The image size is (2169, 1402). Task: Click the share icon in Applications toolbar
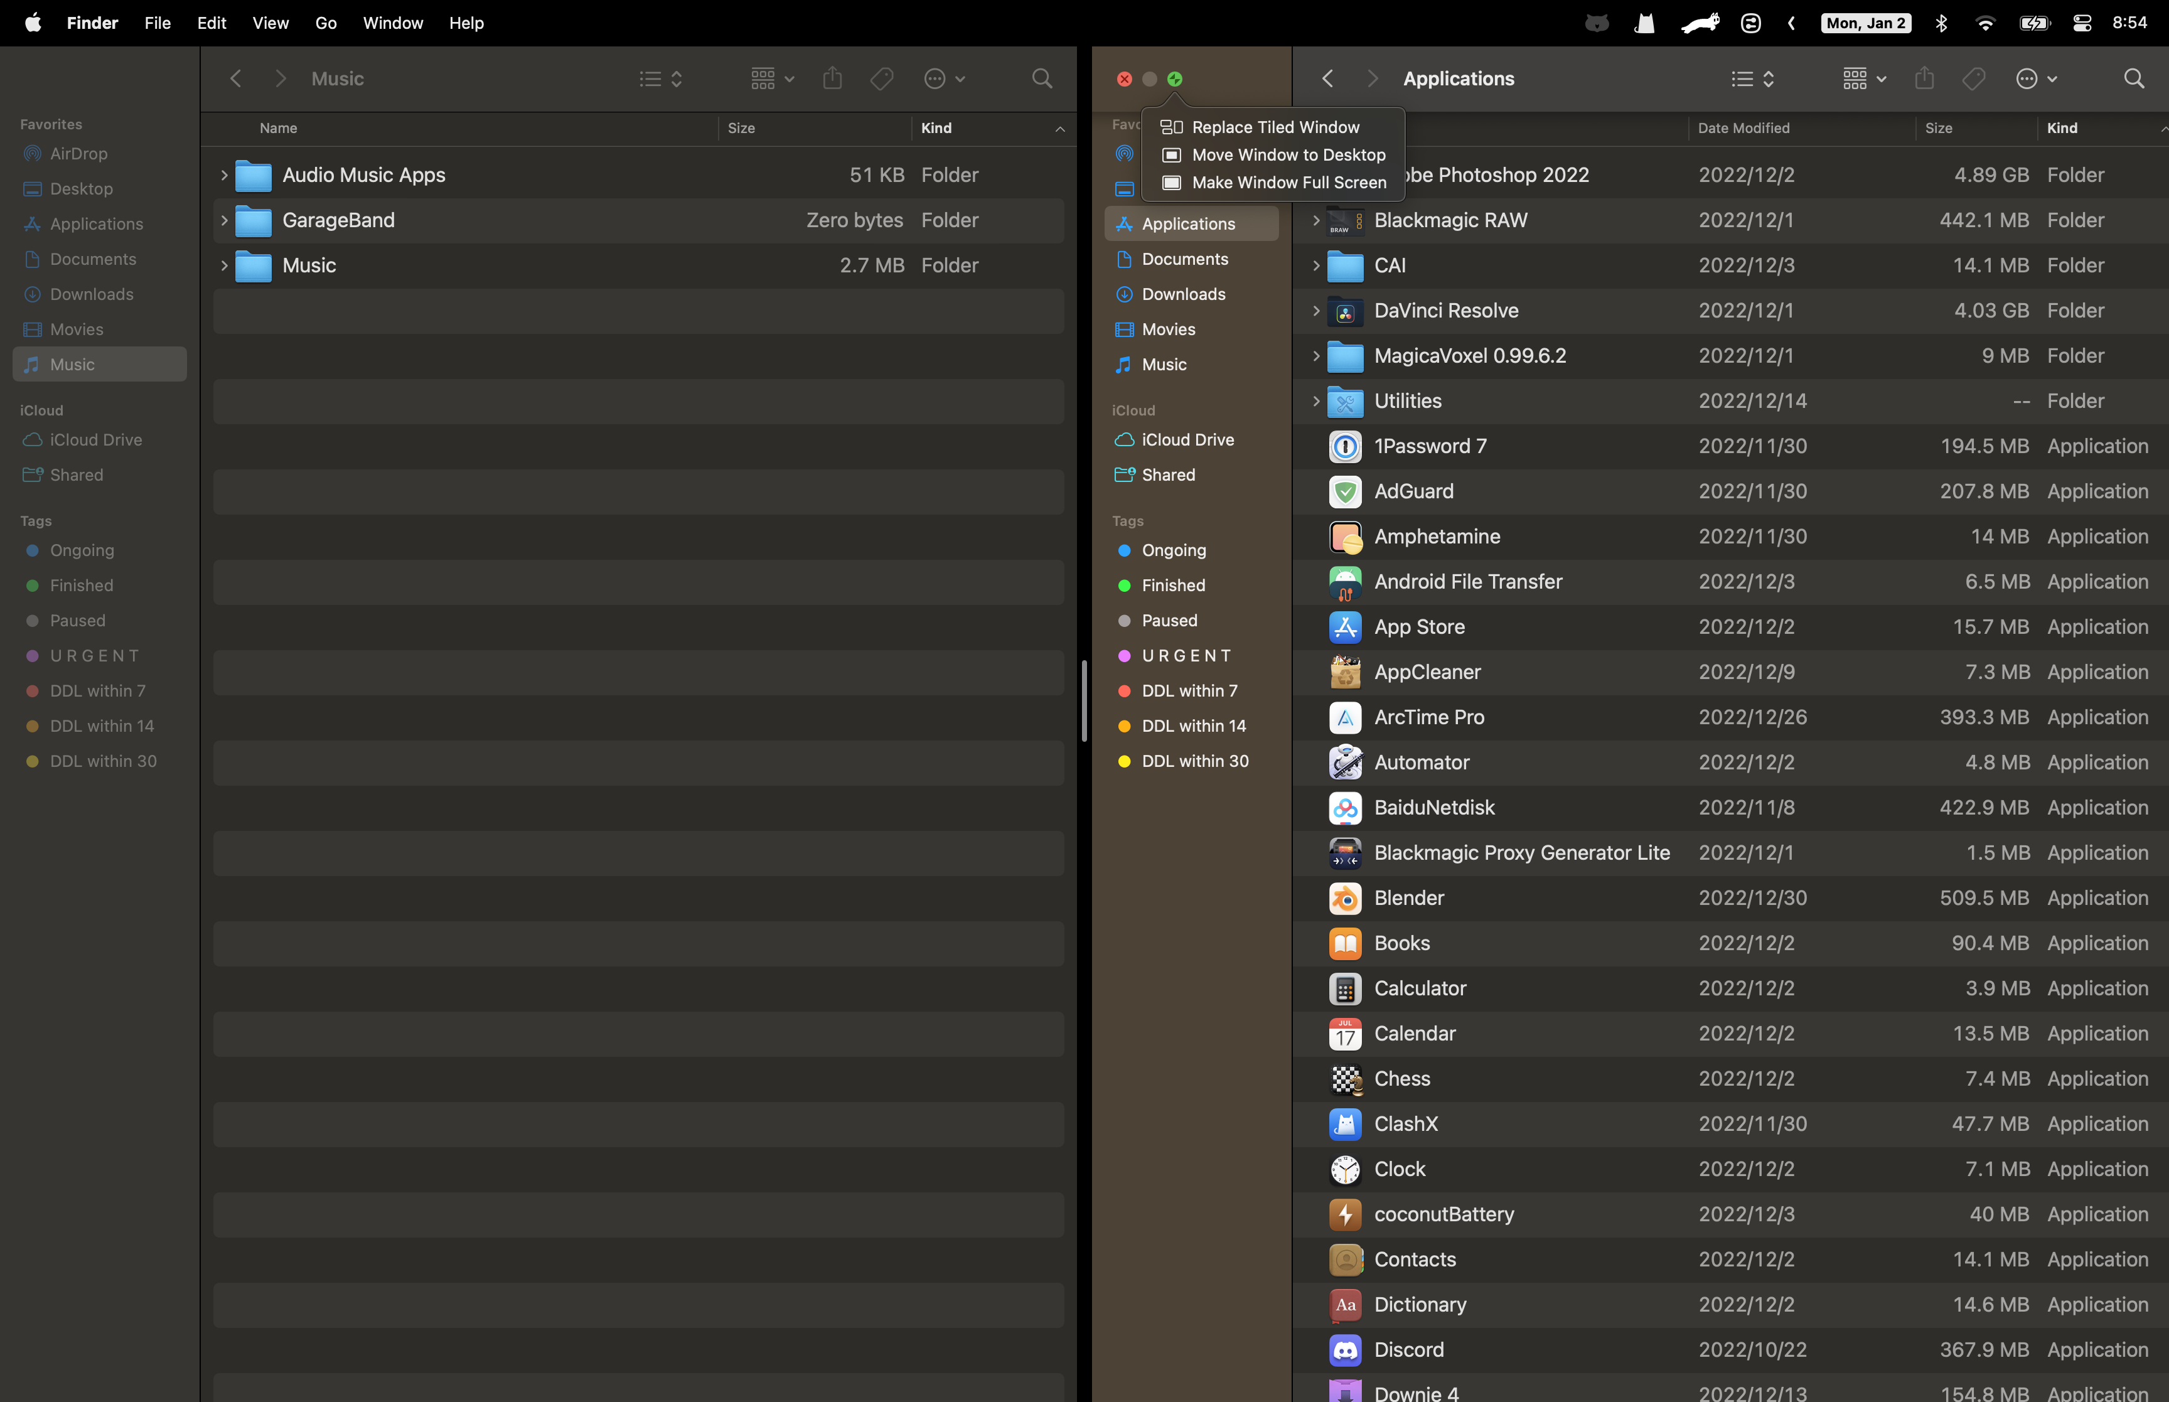(x=1923, y=79)
